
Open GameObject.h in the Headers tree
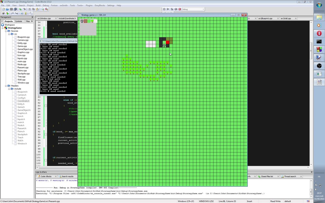pyautogui.click(x=24, y=110)
